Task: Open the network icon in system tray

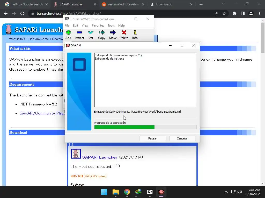Action: coord(233,192)
